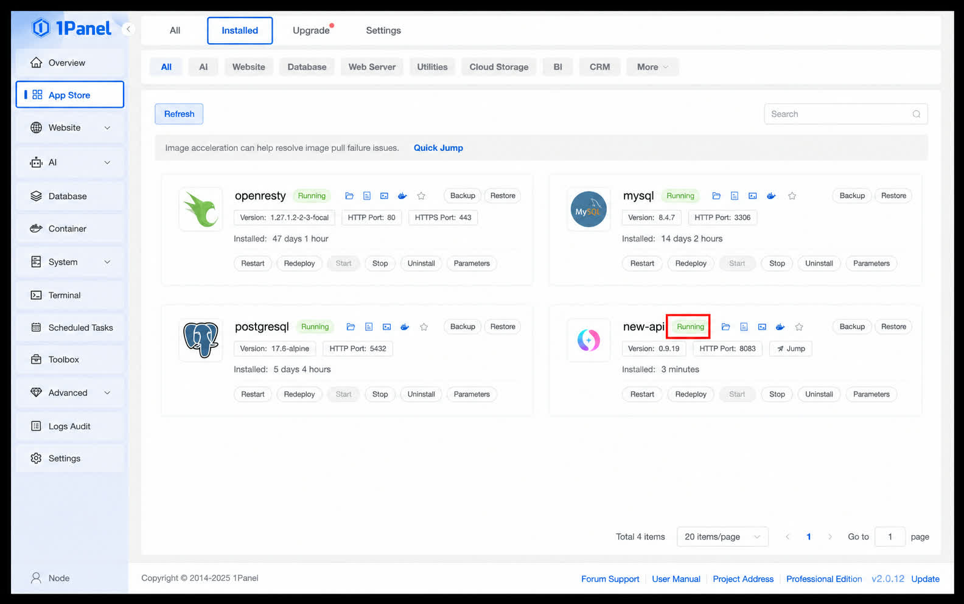Open Scheduled Tasks sidebar item
Screen dimensions: 964x604
(70, 327)
